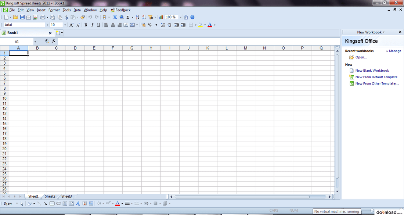Click the Print toolbar icon
The height and width of the screenshot is (215, 404).
coord(43,17)
